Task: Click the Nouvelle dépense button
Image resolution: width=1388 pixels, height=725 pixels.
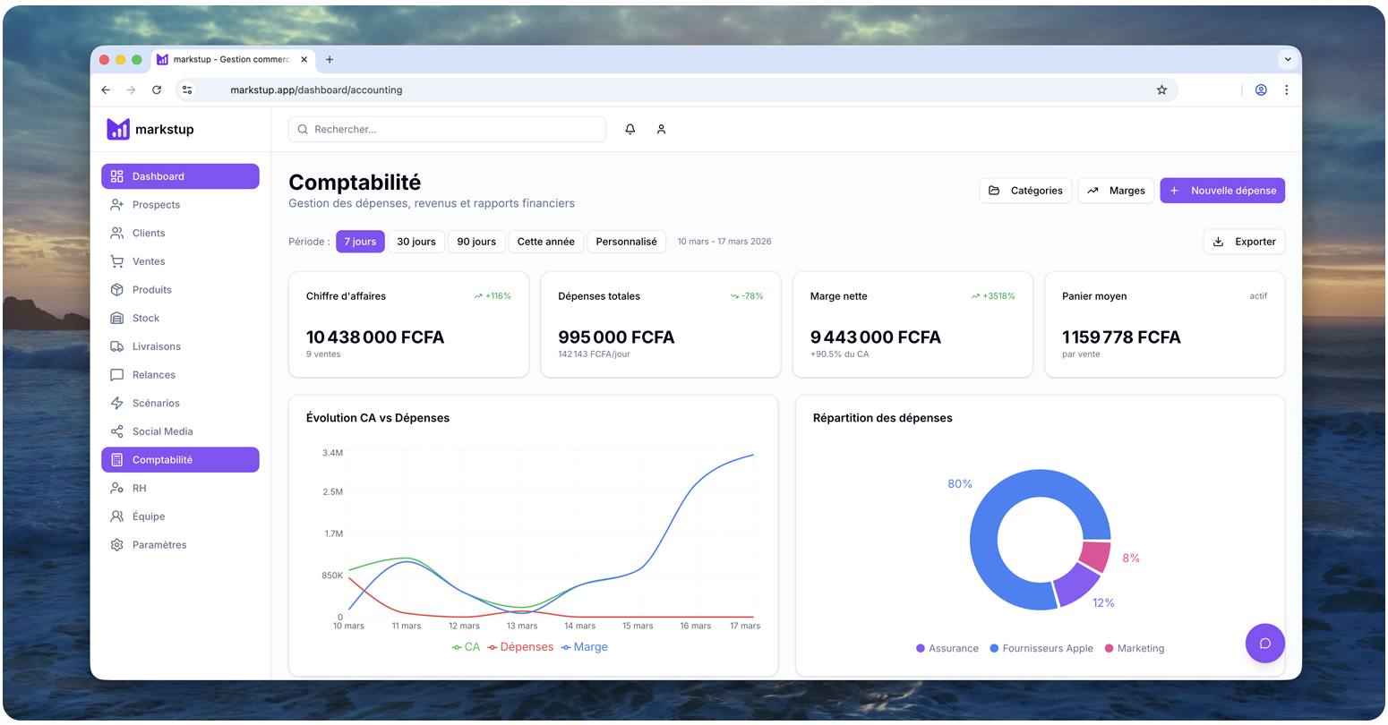Action: click(1222, 191)
